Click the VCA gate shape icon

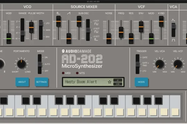click(x=173, y=40)
